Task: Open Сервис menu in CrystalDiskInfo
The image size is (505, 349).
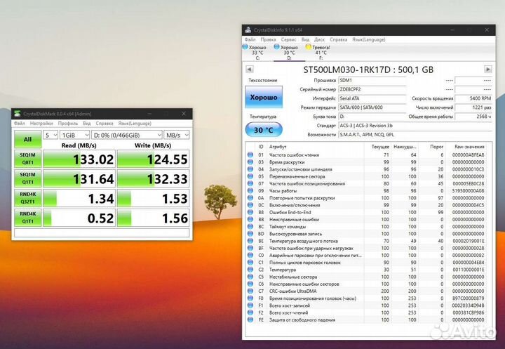Action: [x=288, y=39]
